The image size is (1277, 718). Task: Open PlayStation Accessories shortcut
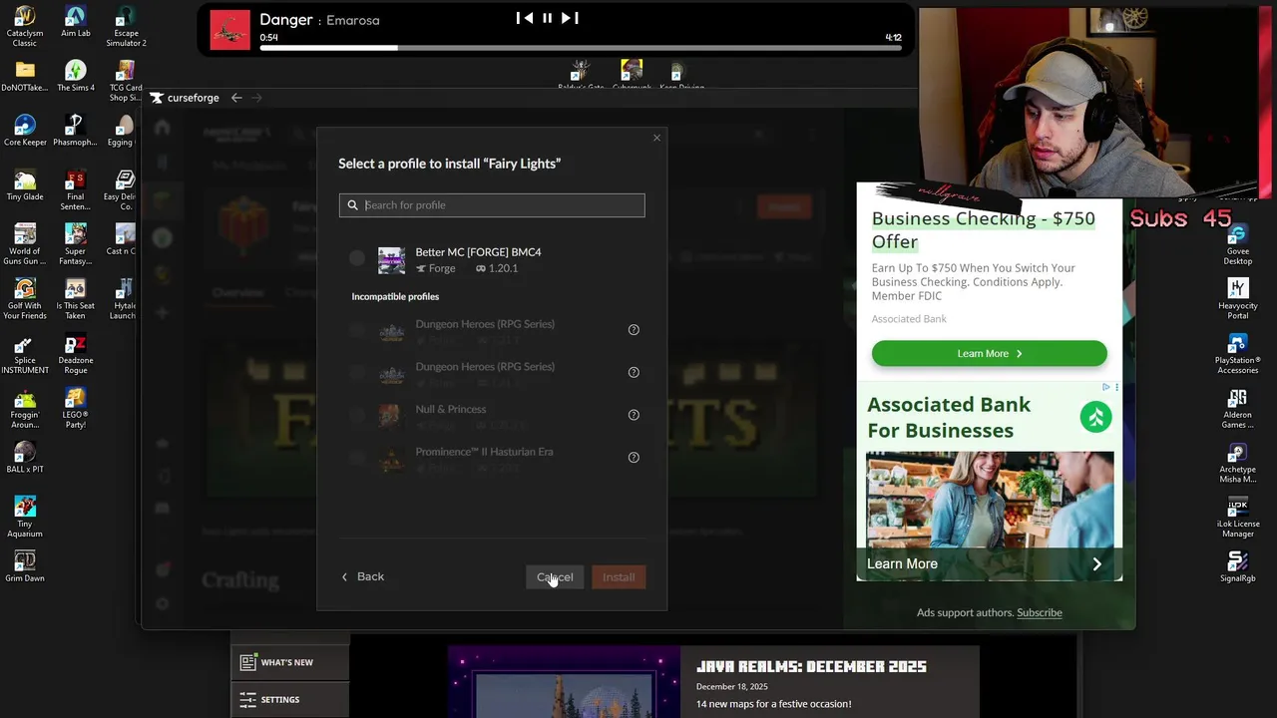(1238, 354)
